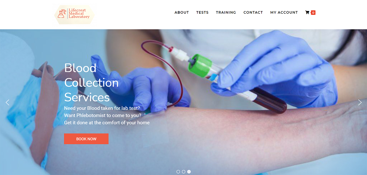367x175 pixels.
Task: Navigate to the Training page
Action: click(226, 12)
